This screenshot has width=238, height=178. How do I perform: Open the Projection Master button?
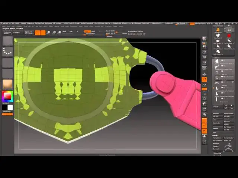[x=7, y=33]
